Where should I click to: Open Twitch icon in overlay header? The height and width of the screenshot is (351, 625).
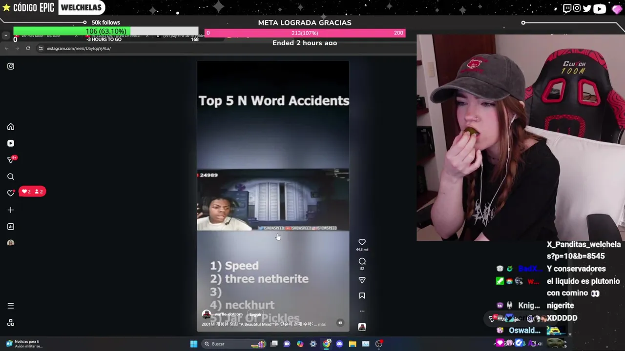click(x=567, y=8)
